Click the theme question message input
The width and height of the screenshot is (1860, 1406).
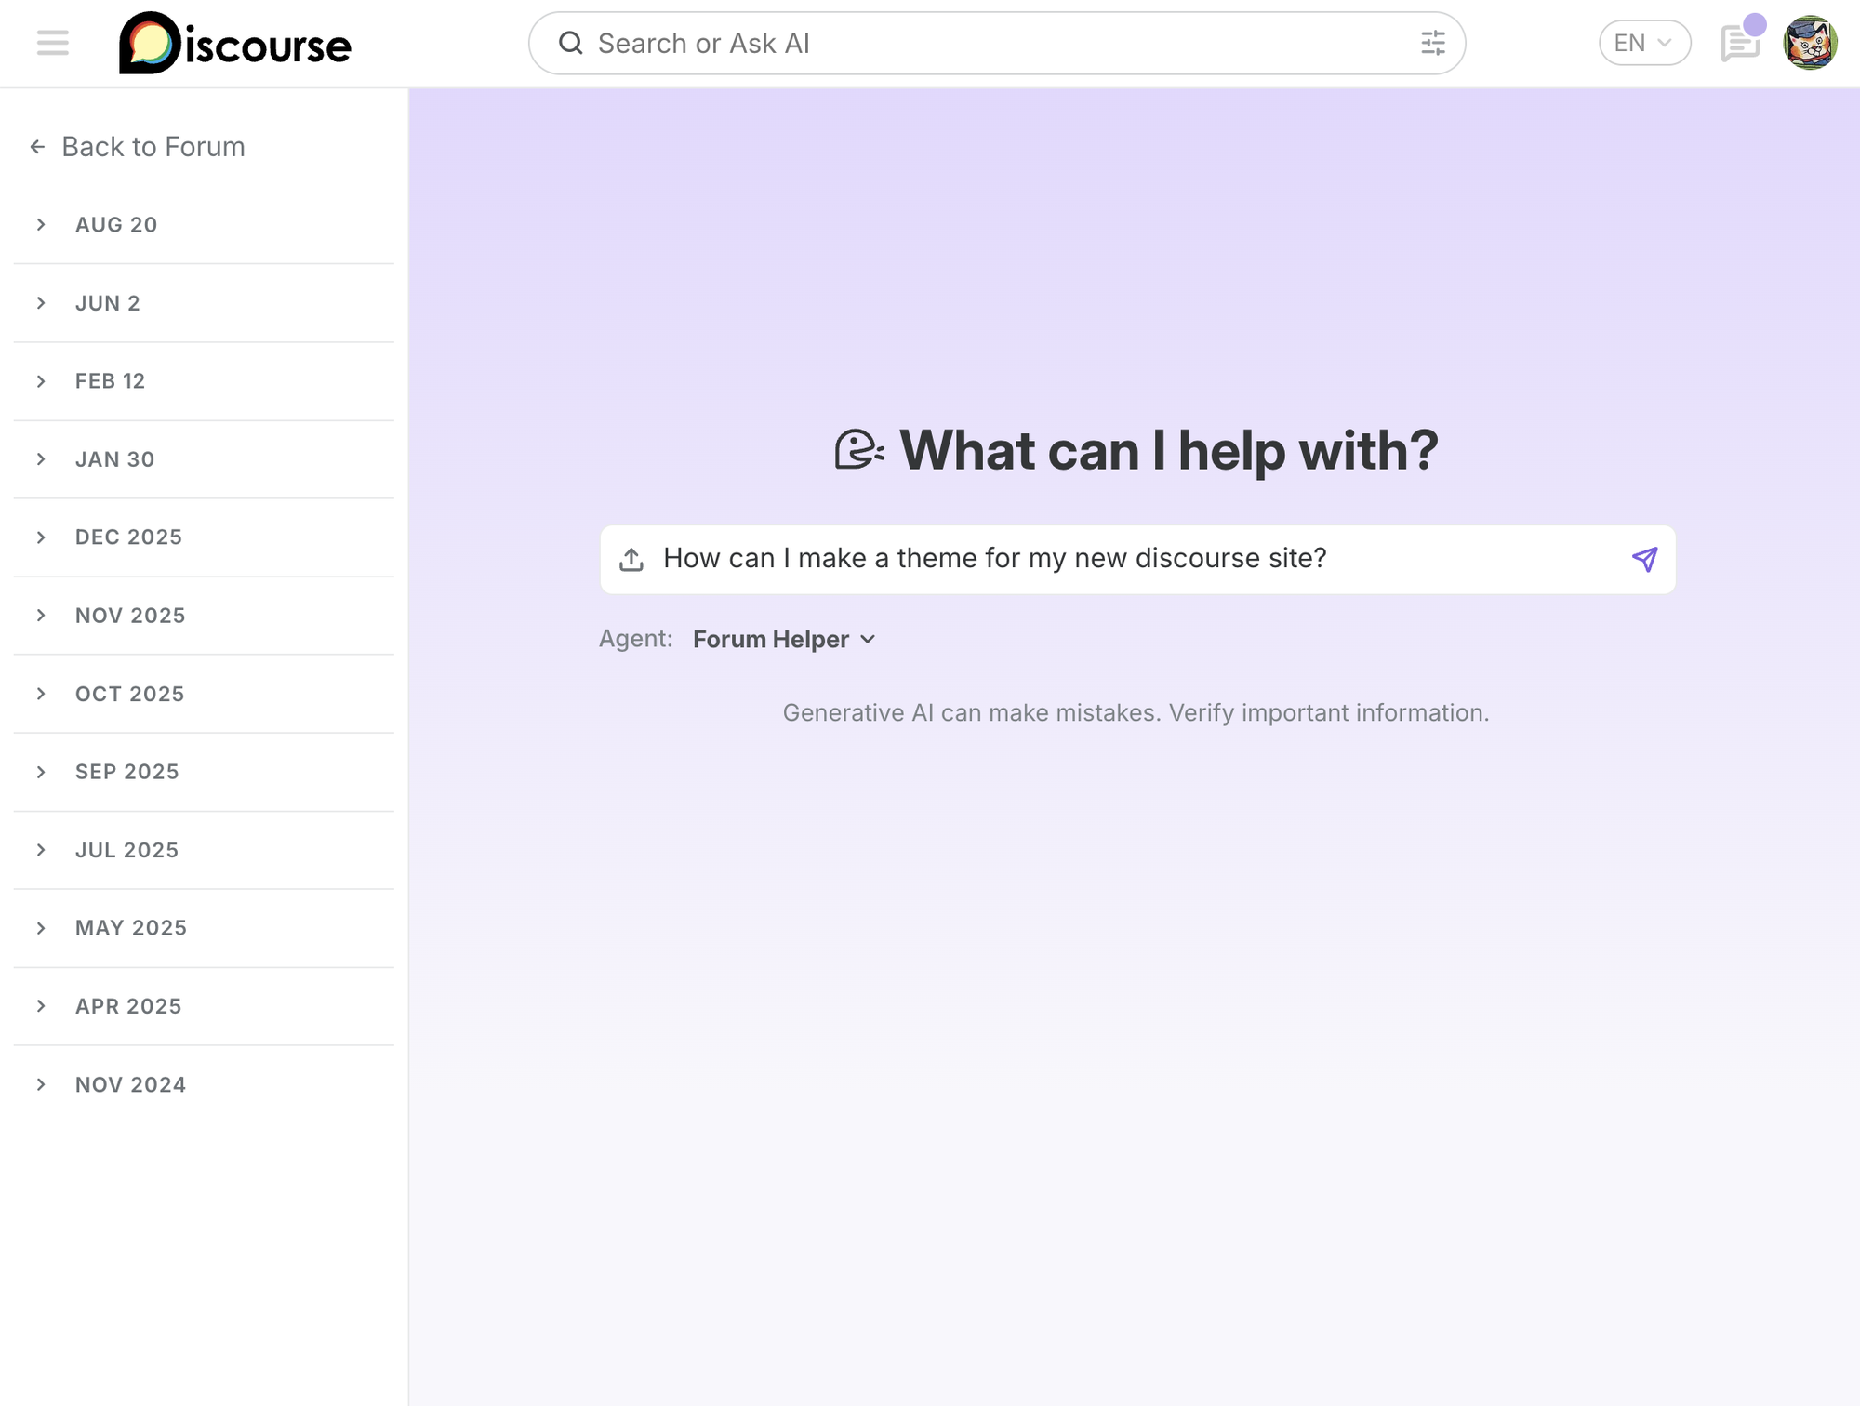pos(1137,559)
